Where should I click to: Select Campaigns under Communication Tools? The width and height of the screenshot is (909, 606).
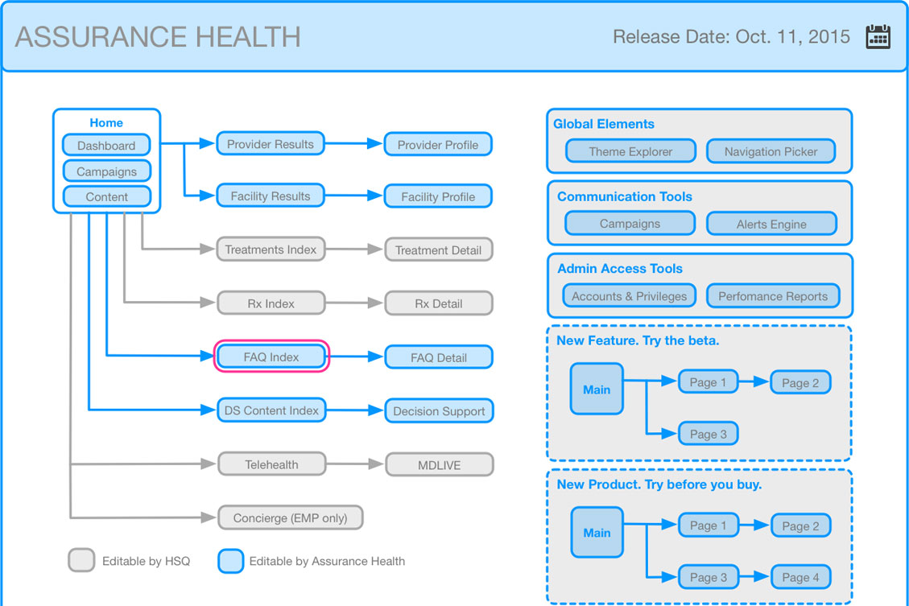click(630, 223)
